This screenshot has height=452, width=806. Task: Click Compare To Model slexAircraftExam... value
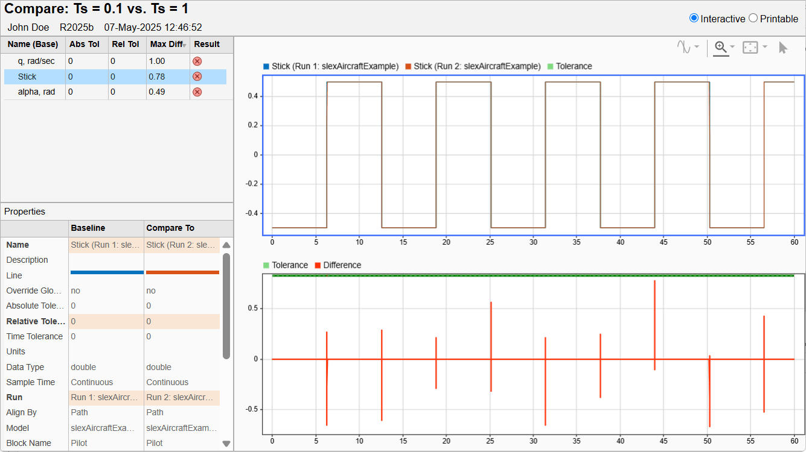pyautogui.click(x=182, y=428)
